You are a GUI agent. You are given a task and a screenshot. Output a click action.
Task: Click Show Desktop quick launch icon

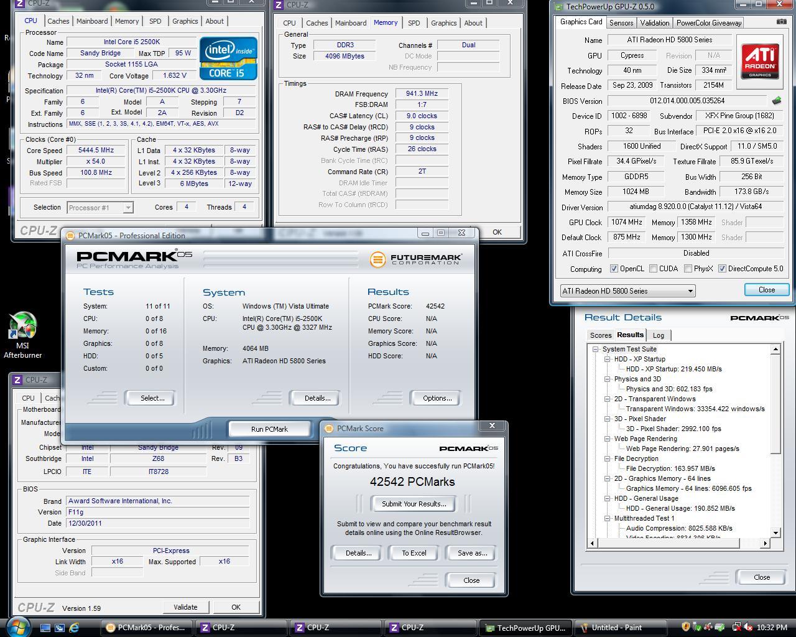45,628
